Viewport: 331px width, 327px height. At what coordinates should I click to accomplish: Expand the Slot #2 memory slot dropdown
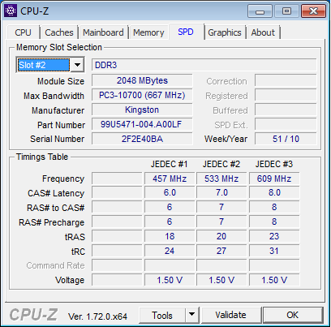pos(77,65)
